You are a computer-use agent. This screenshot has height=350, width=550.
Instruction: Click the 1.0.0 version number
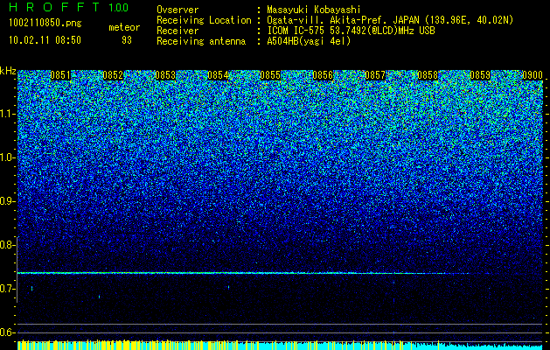point(119,7)
